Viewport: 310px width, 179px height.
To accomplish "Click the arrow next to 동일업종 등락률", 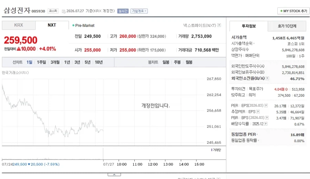I will (258, 140).
